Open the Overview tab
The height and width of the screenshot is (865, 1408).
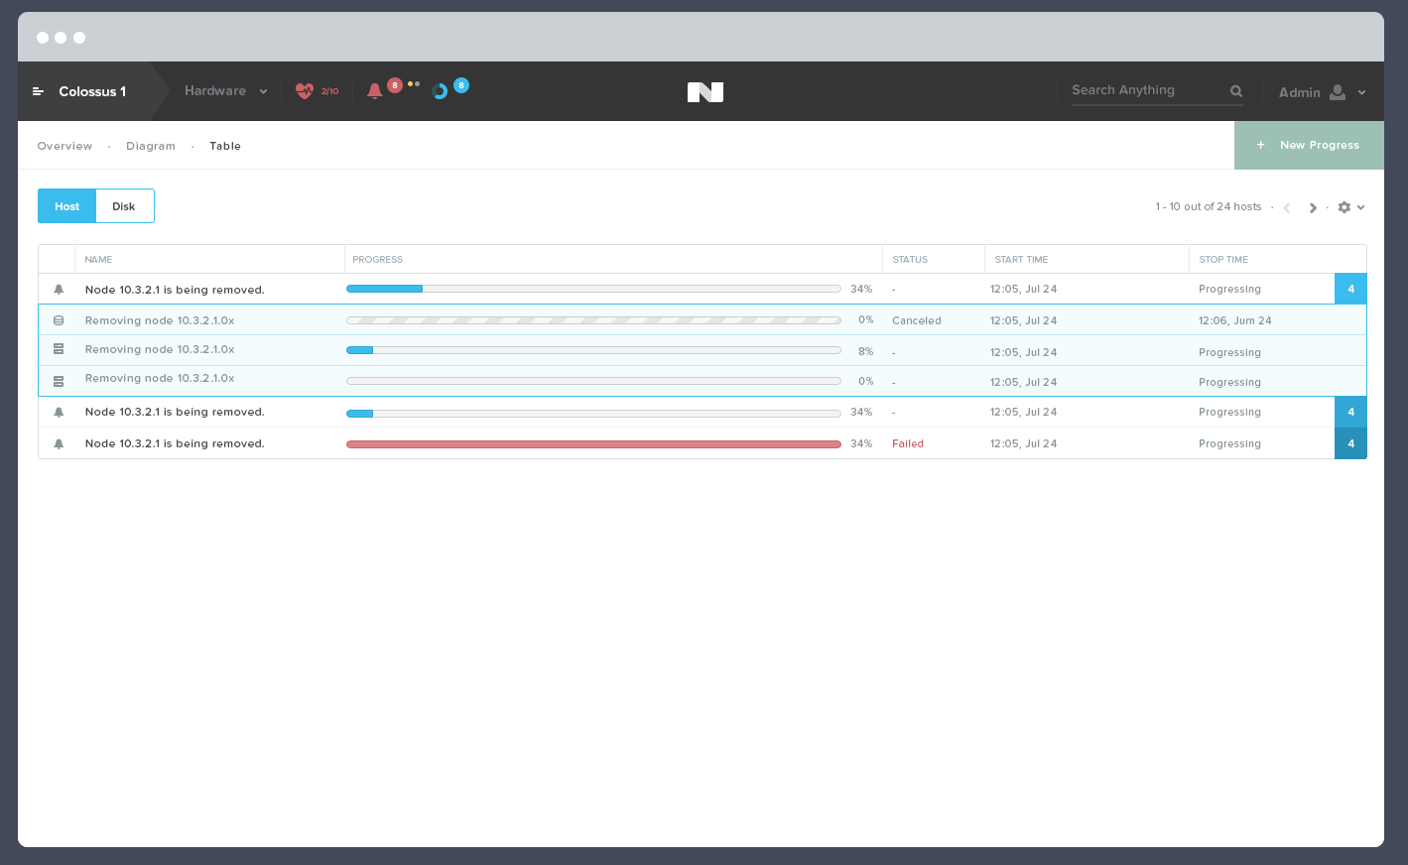click(x=64, y=146)
